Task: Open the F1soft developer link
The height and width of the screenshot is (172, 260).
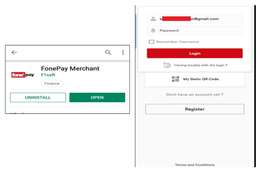Action: pyautogui.click(x=48, y=75)
